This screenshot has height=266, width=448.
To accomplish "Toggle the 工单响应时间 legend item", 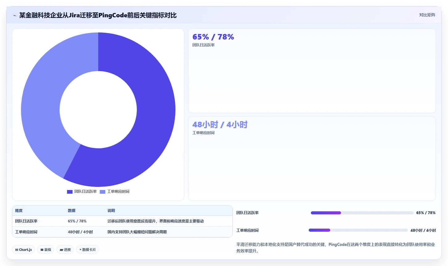I will tap(115, 192).
